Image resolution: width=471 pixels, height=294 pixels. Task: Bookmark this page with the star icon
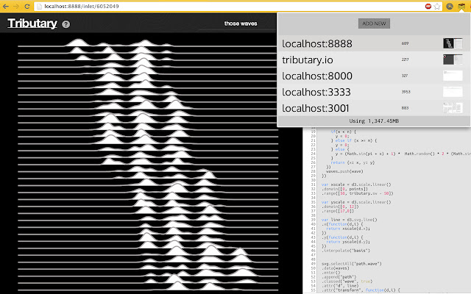(x=437, y=7)
